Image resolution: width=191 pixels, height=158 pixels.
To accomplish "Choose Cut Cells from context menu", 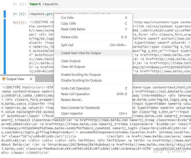I will (x=93, y=18).
